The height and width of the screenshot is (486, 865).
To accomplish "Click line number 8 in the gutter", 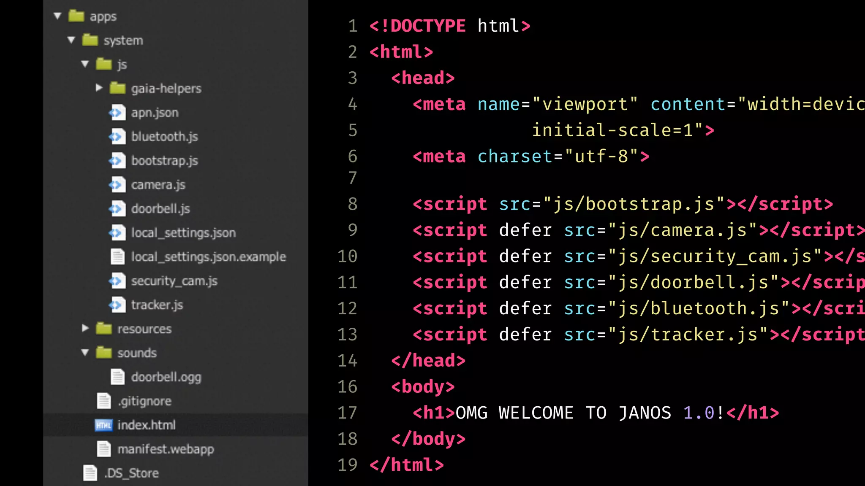I will [x=353, y=204].
